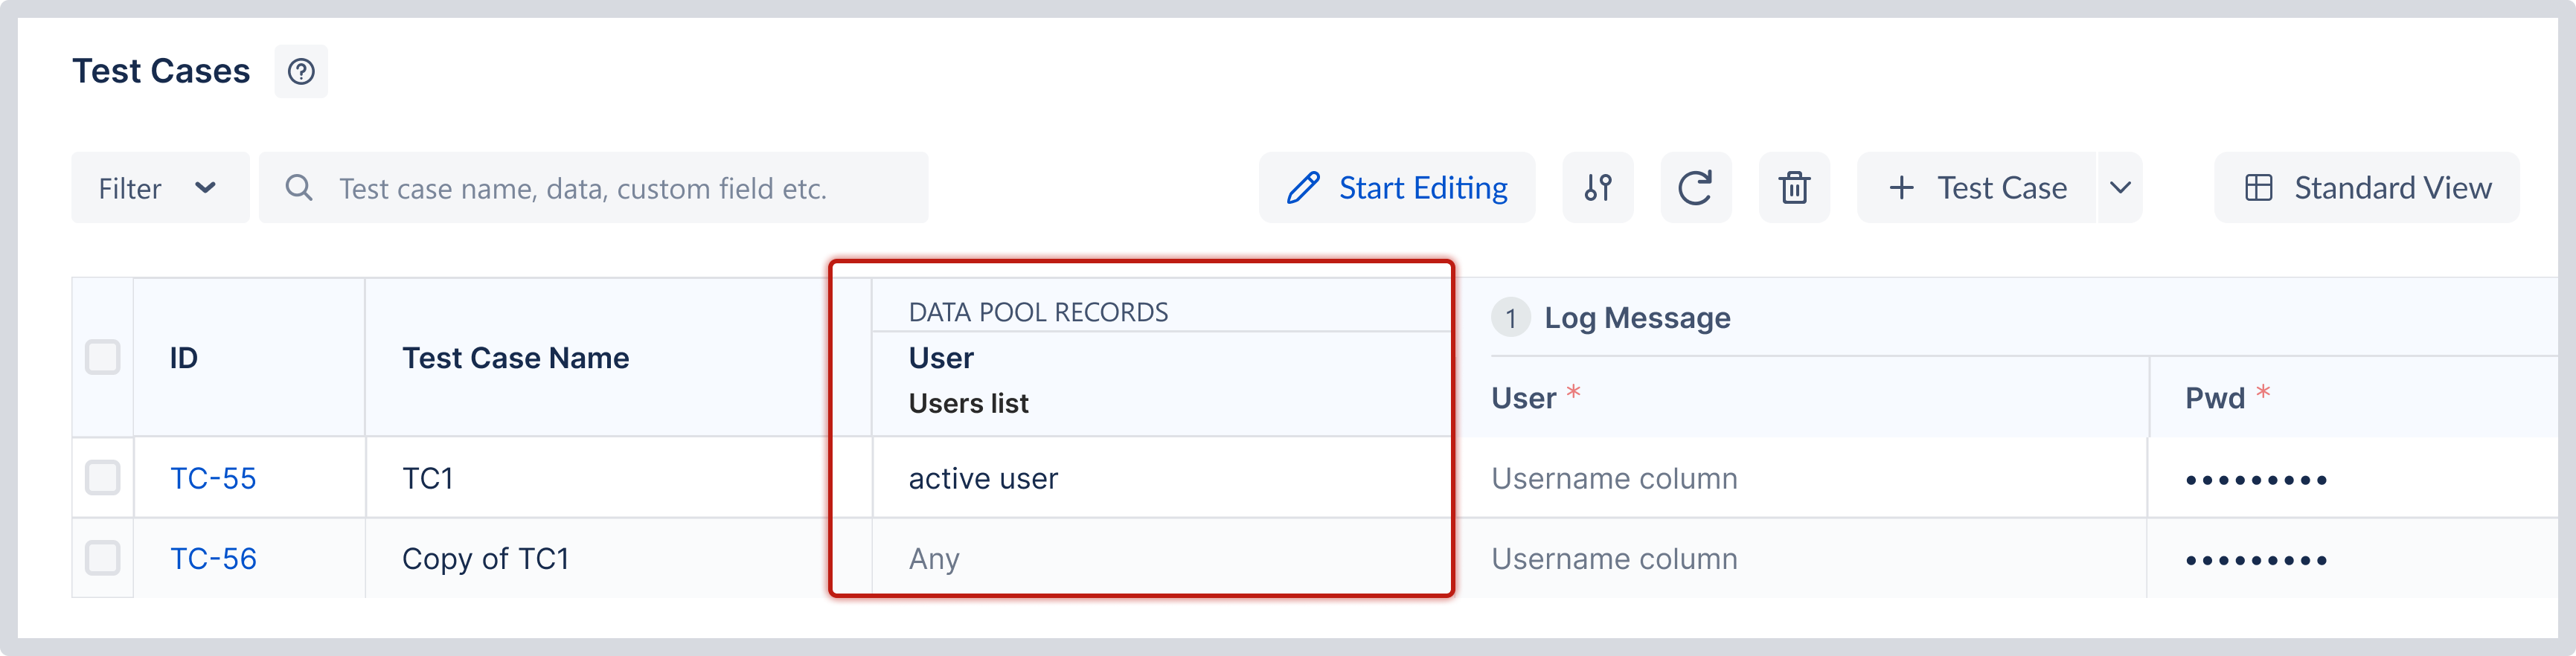Toggle the select-all header checkbox
The image size is (2576, 656).
click(x=103, y=357)
